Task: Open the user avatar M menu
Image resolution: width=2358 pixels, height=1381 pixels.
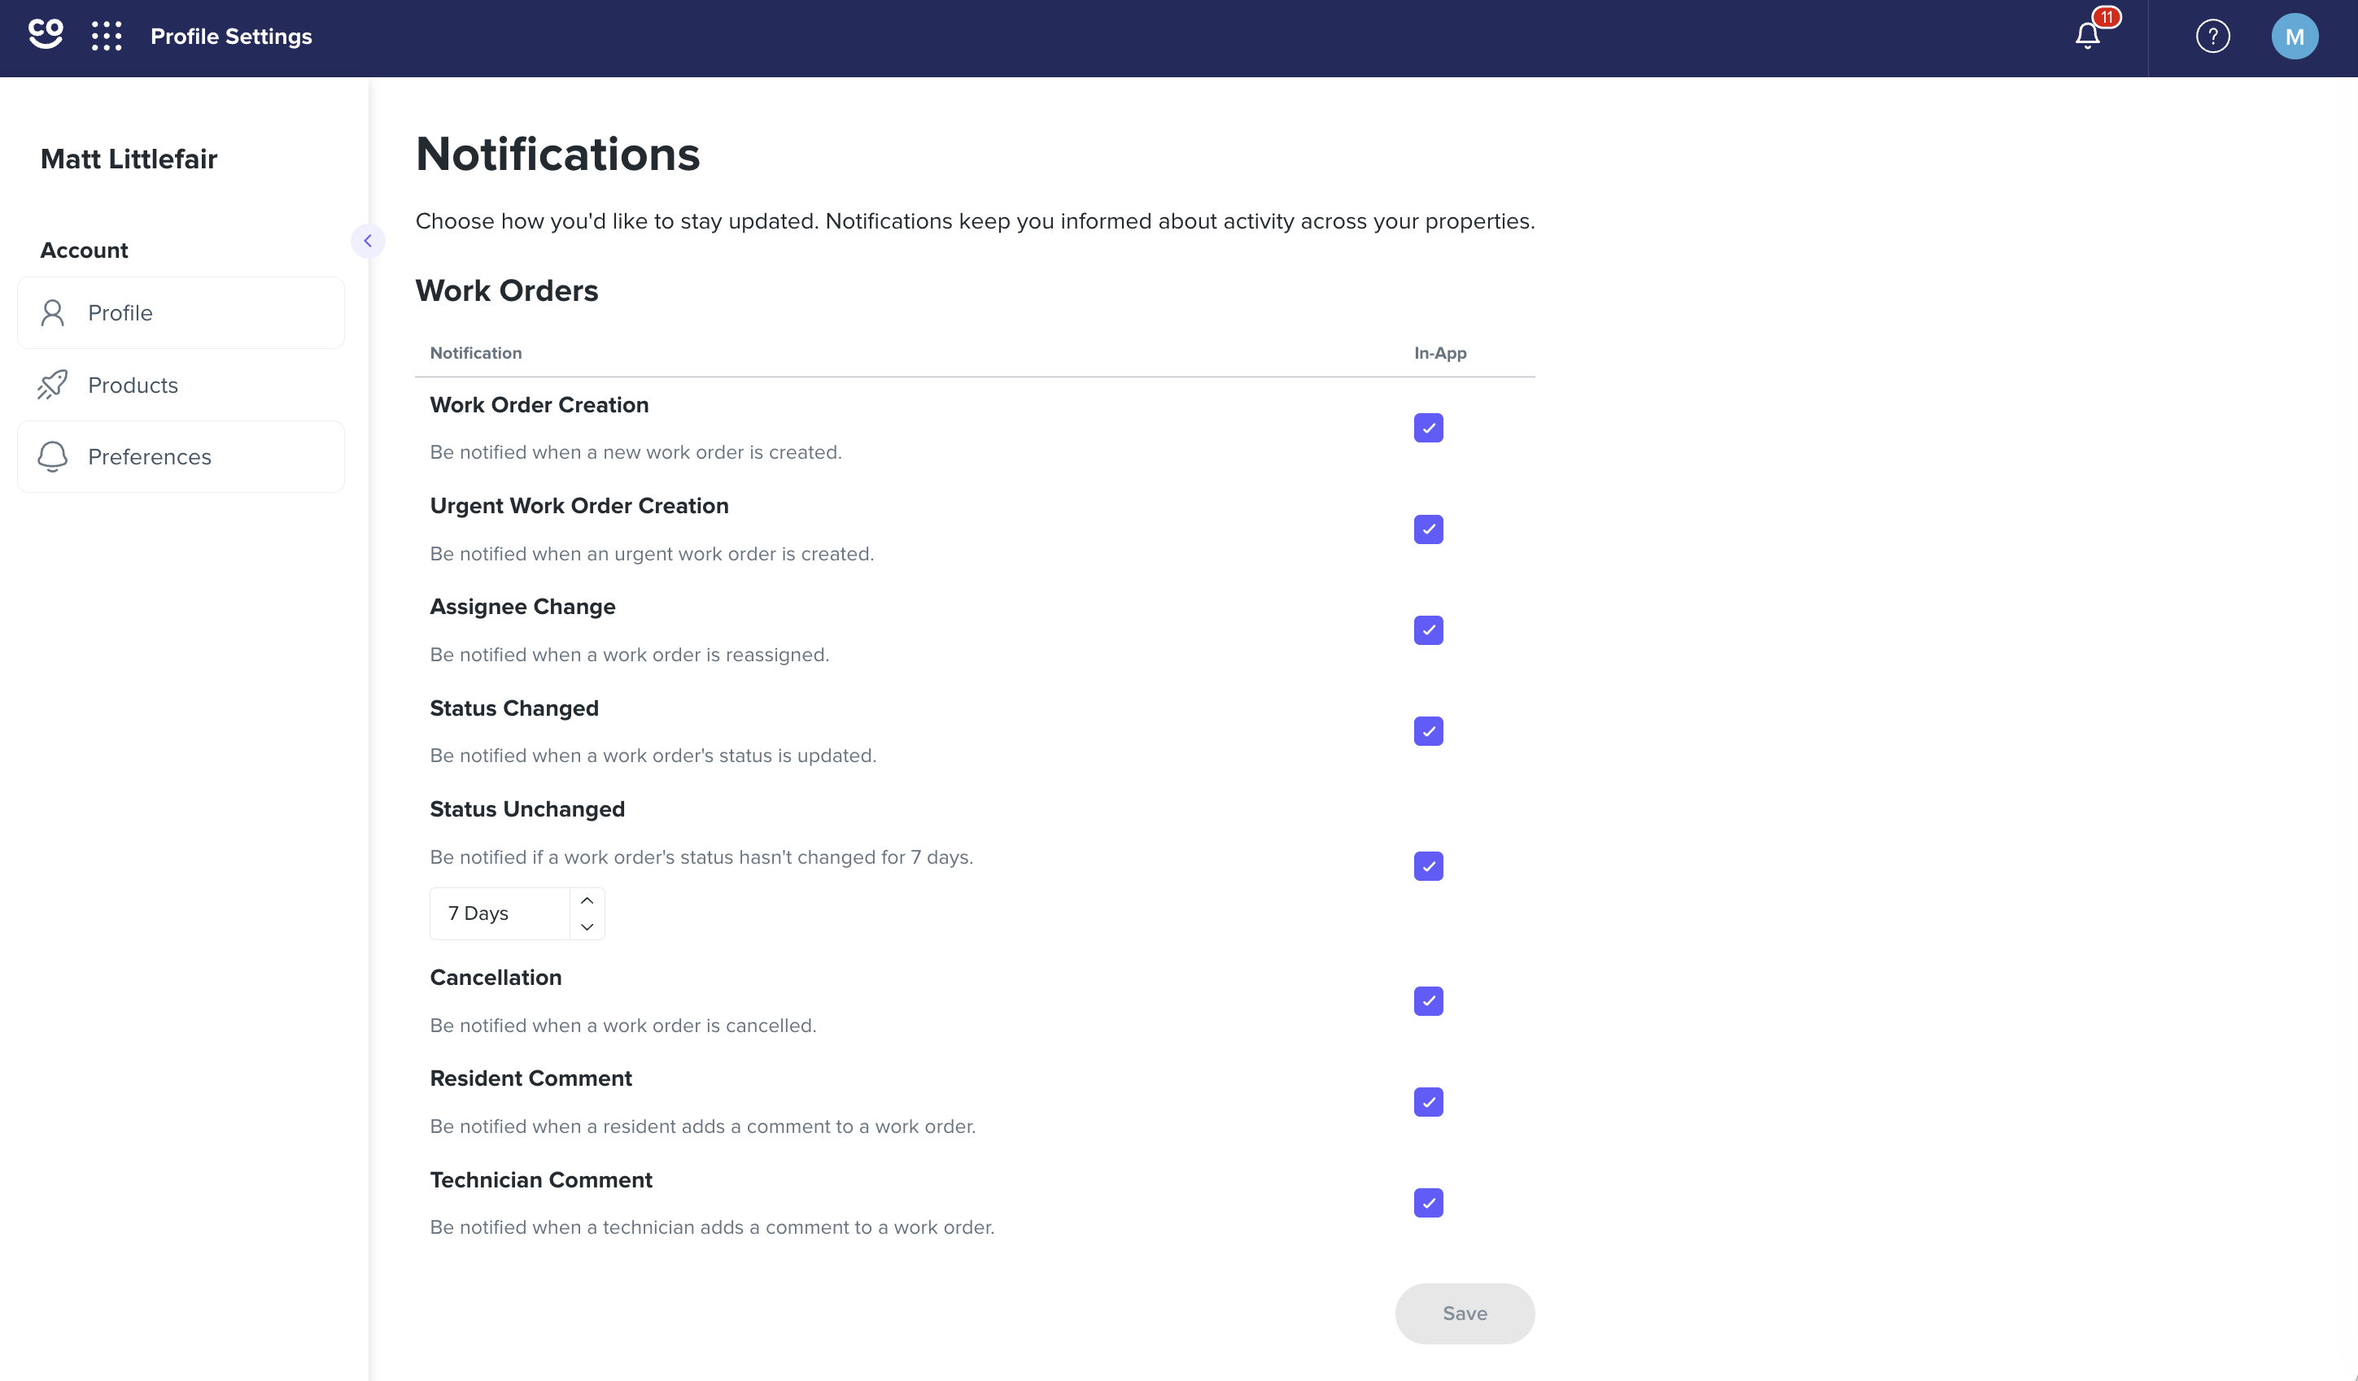Action: tap(2295, 37)
